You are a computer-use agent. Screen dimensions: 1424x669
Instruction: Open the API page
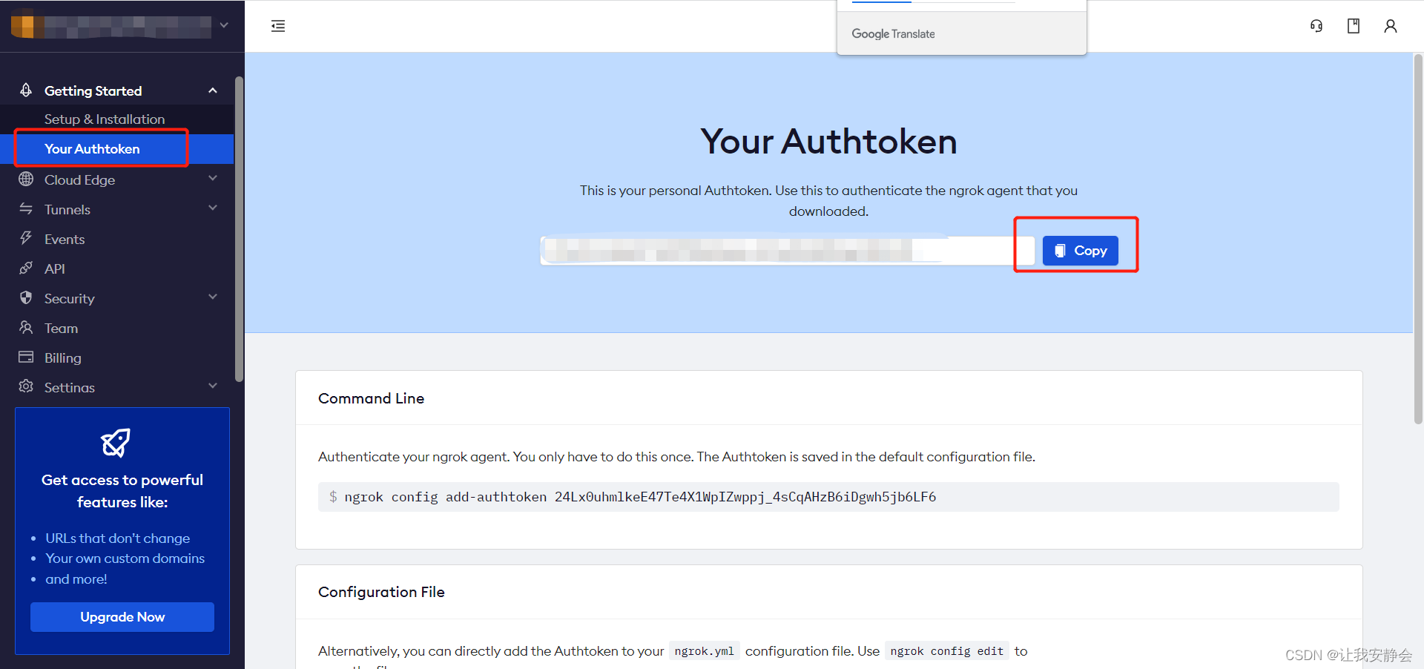[x=55, y=268]
